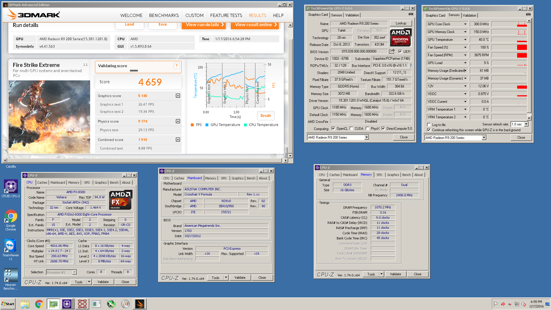The width and height of the screenshot is (551, 310).
Task: Click the Action Center flag tray icon
Action: [x=496, y=304]
